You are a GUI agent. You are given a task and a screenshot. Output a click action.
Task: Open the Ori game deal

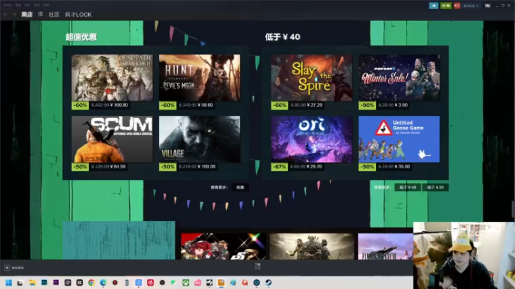point(312,139)
